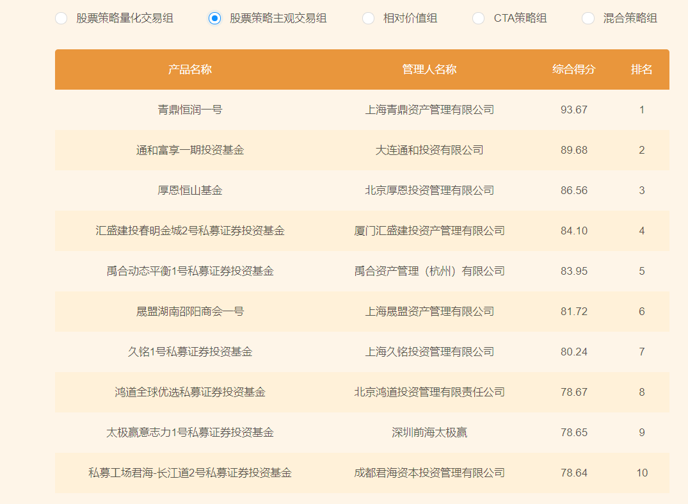Click score value 89.68
688x504 pixels.
(x=574, y=150)
